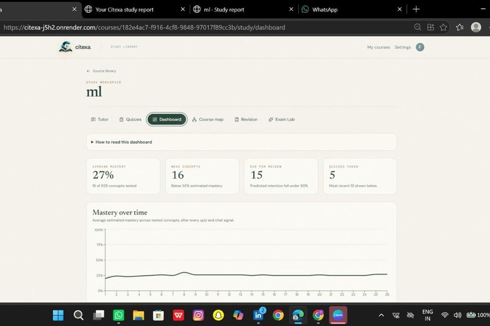
Task: Open the browser apps grid icon
Action: (430, 27)
